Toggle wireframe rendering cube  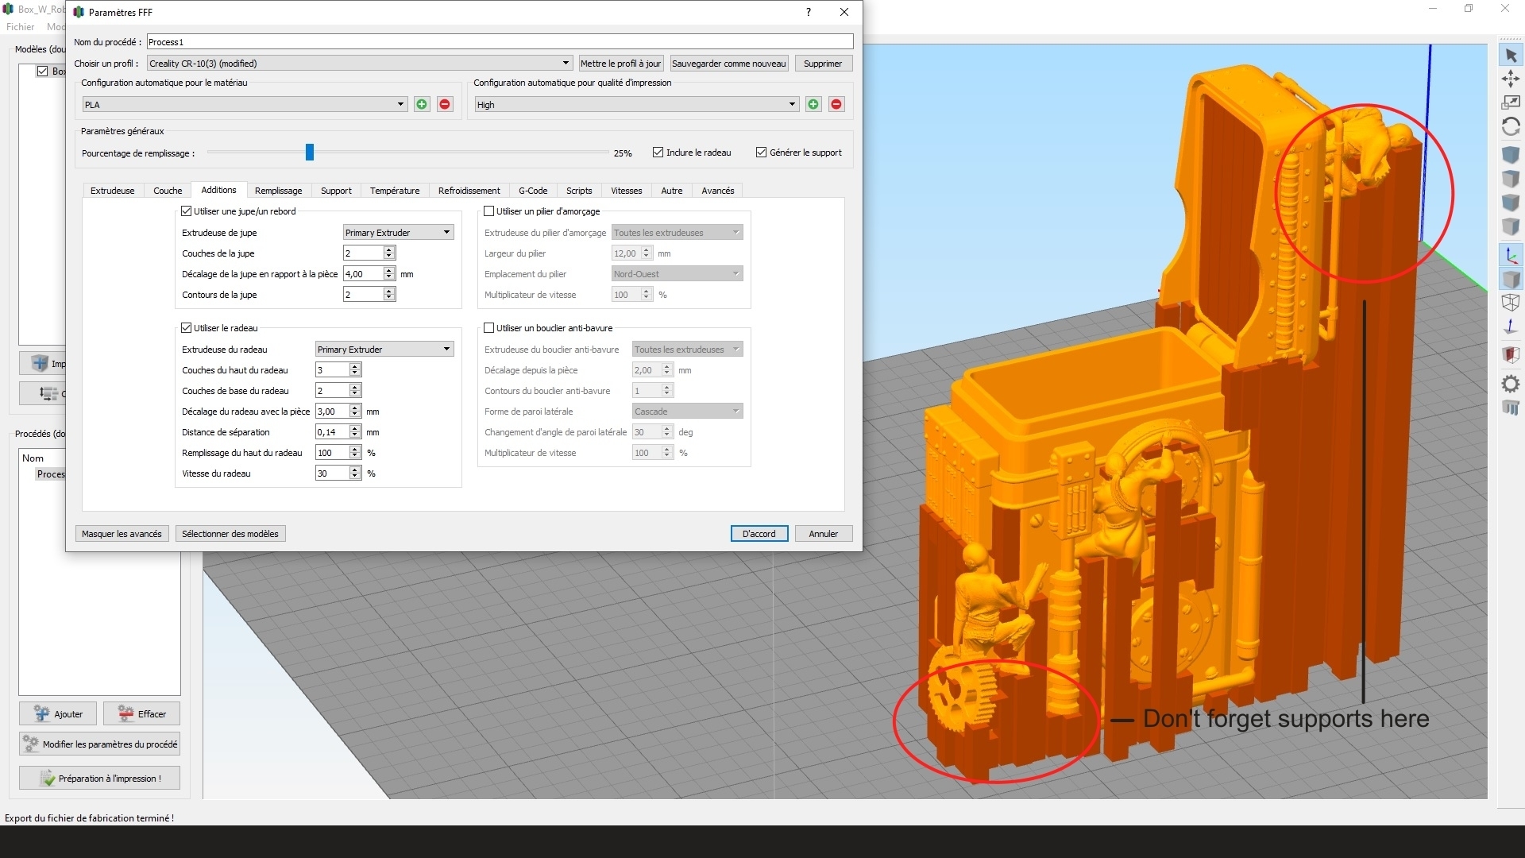coord(1510,303)
